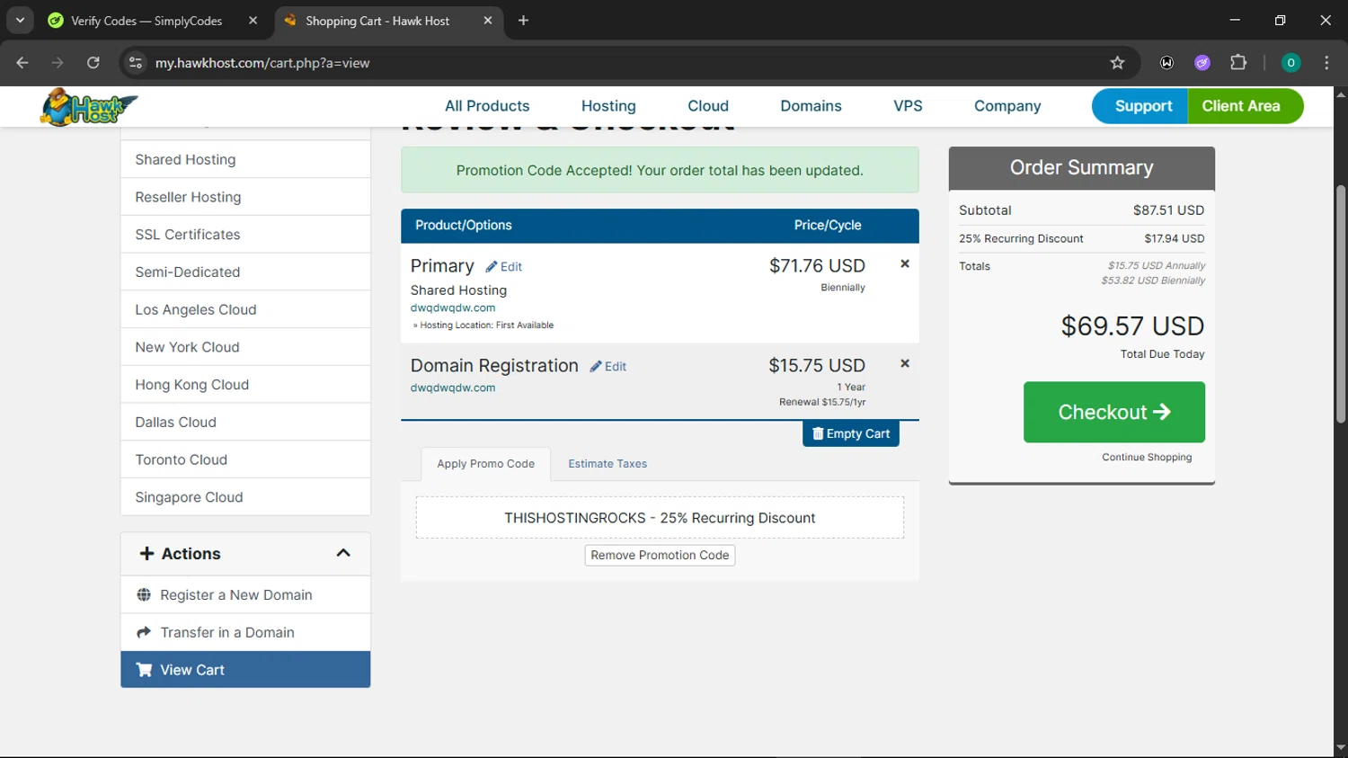Click Register a New Domain action
1348x758 pixels.
[245, 595]
